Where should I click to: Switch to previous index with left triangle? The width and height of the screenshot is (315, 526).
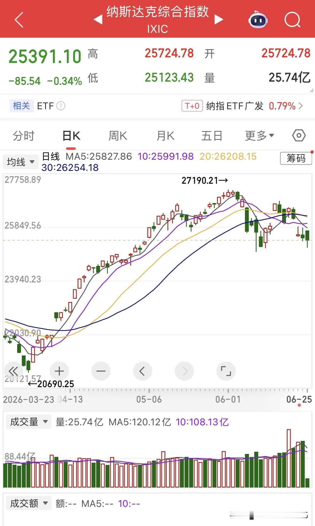[98, 19]
